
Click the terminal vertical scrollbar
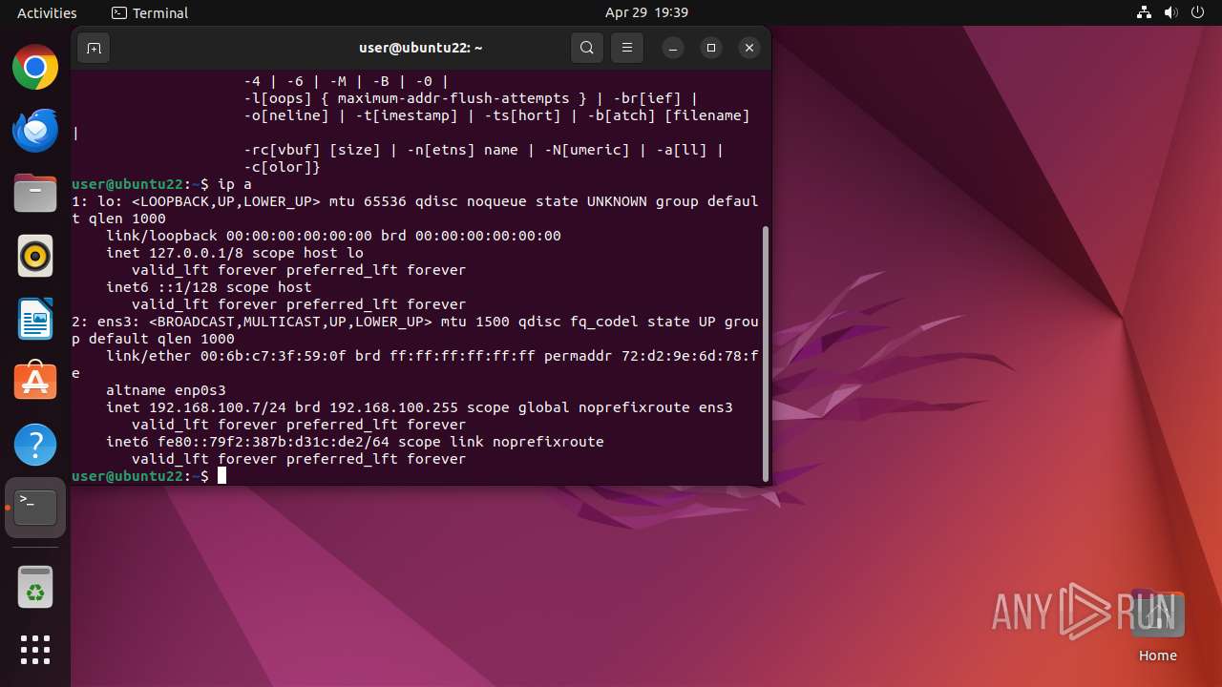pos(766,354)
